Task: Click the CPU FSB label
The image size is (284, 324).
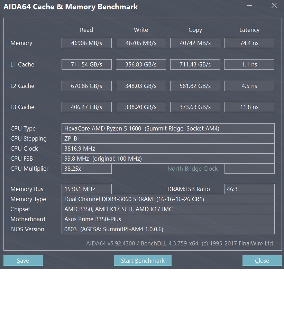Action: (x=22, y=159)
